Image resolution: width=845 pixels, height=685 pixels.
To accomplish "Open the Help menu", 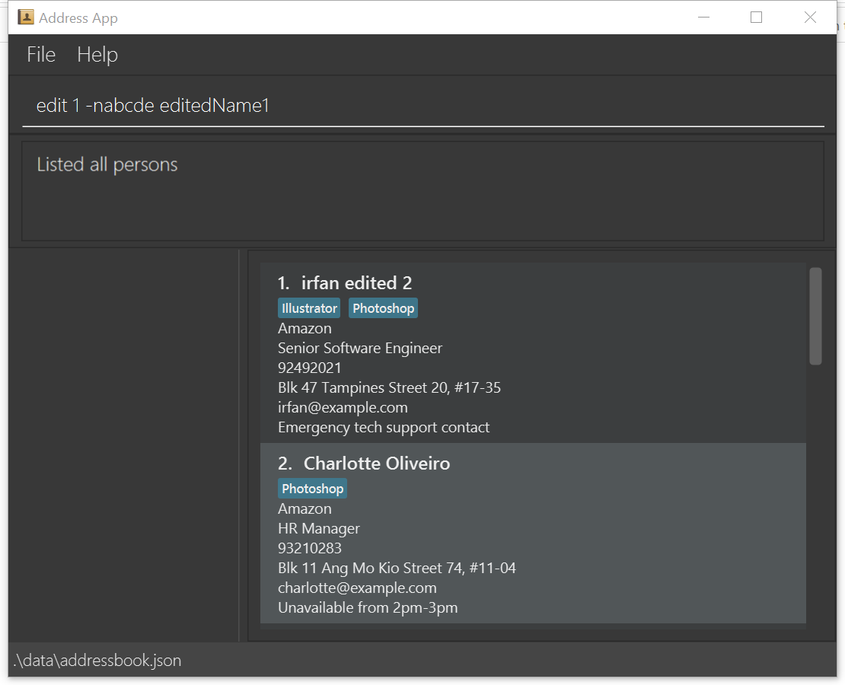I will point(97,55).
